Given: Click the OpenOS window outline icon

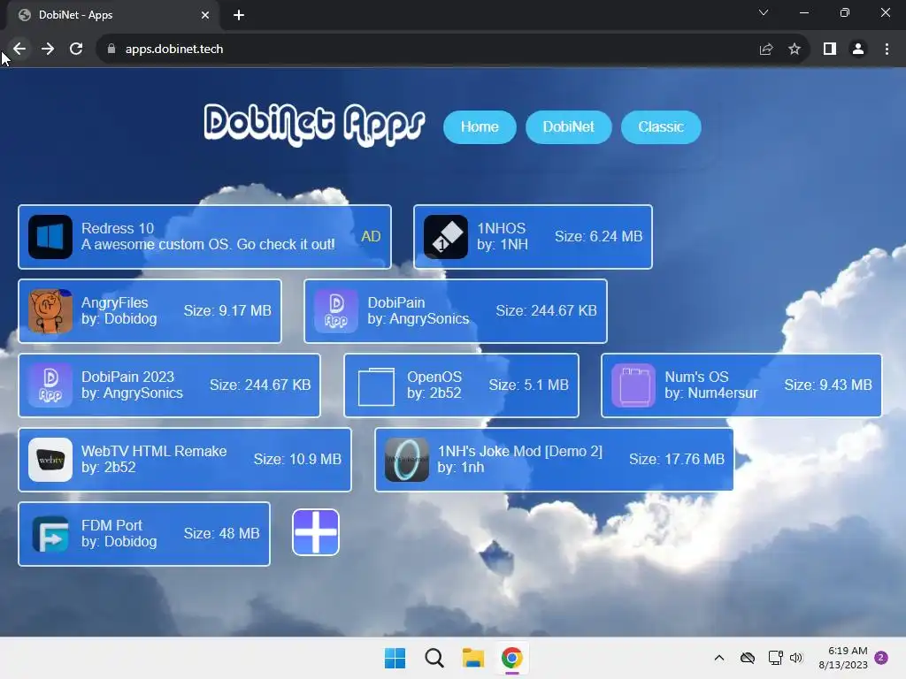Looking at the screenshot, I should (376, 385).
